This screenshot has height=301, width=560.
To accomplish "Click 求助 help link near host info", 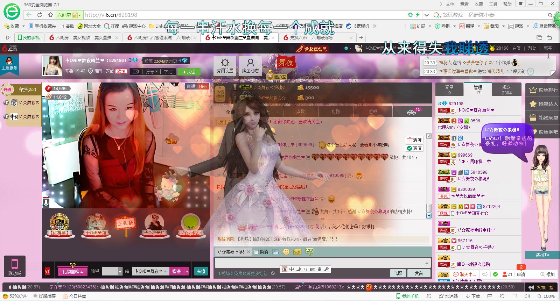I will [168, 72].
